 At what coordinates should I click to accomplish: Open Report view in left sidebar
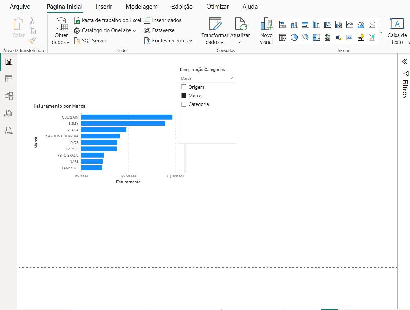tap(9, 62)
